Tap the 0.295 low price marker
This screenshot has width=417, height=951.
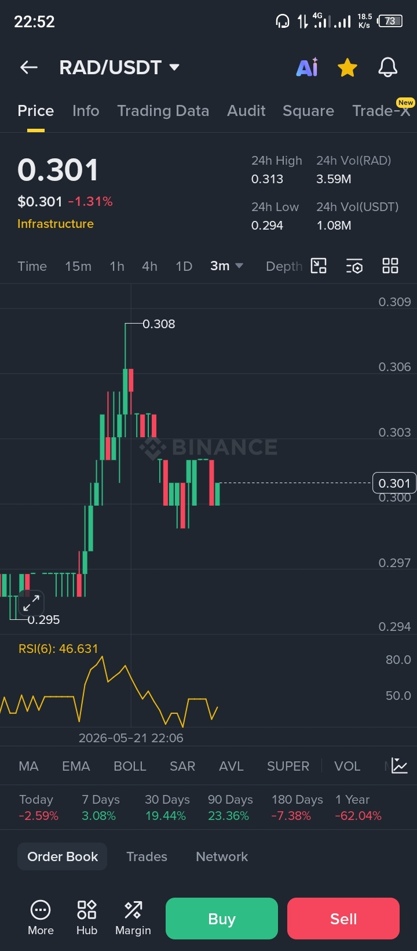(x=43, y=620)
